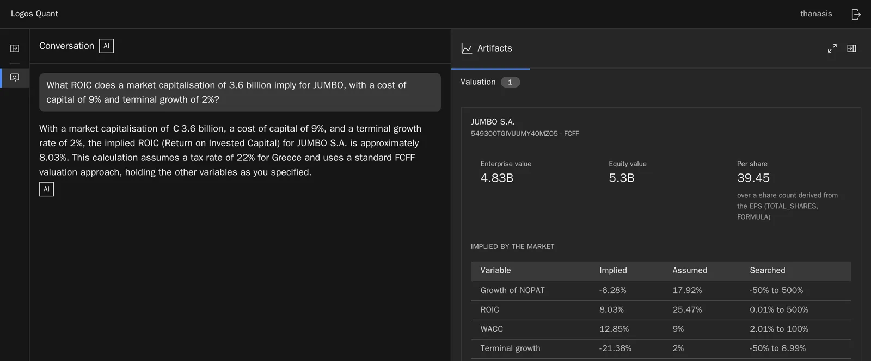This screenshot has height=361, width=871.
Task: Click the identifier 549300TGIVUUMY40MZ05 · FCFF
Action: tap(525, 134)
